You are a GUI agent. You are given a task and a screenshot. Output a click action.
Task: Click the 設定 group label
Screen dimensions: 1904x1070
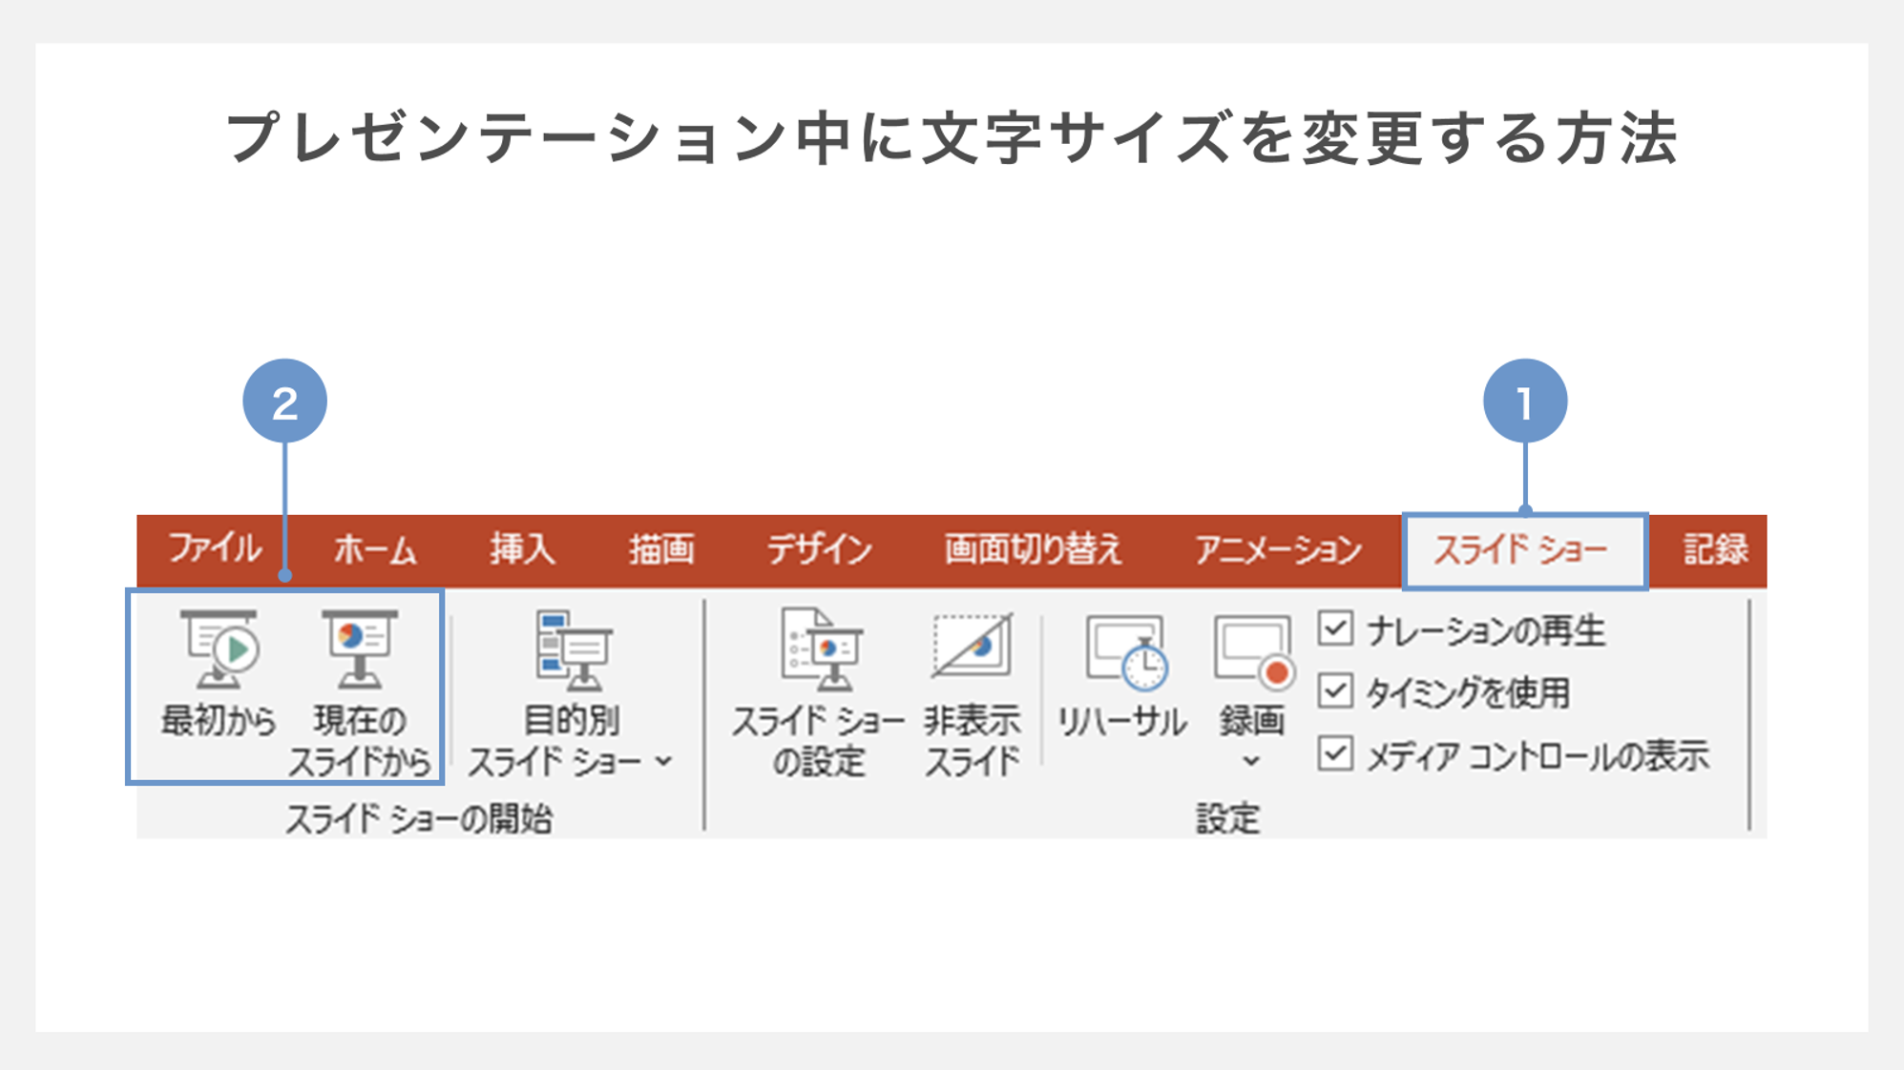pyautogui.click(x=1228, y=818)
